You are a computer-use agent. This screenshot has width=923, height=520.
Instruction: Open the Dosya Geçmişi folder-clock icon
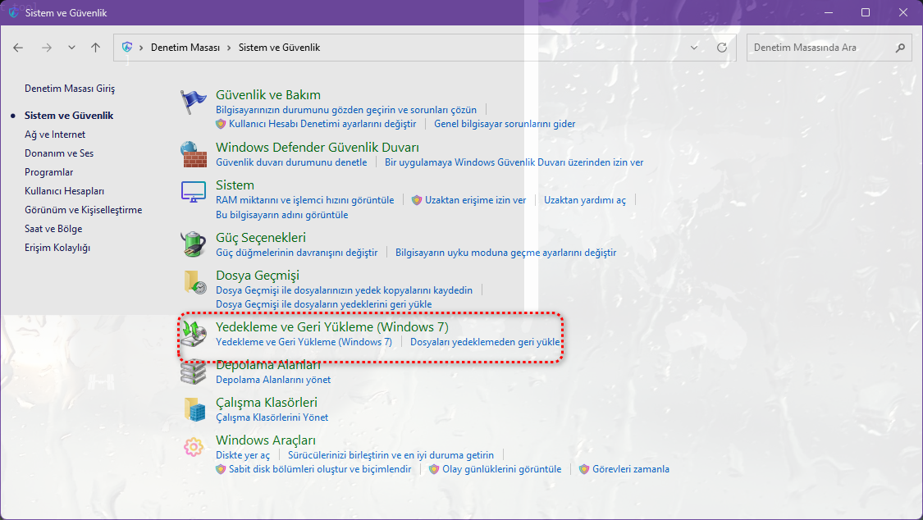click(x=194, y=282)
